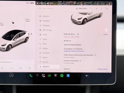Show info for Traffic-Aware Cruise Control
The image size is (124, 93).
[x=95, y=55]
